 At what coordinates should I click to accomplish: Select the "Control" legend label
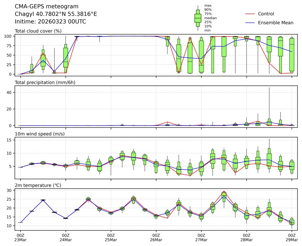click(x=266, y=14)
